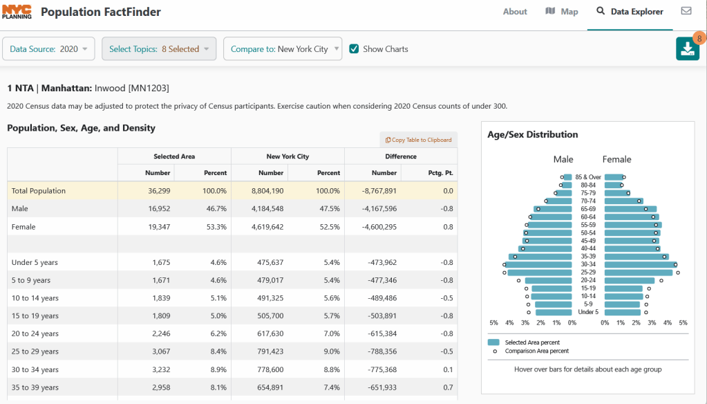This screenshot has height=404, width=707.
Task: Click the orange badge showing 8
Action: [x=697, y=38]
